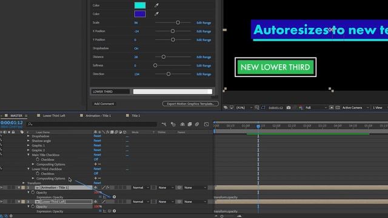388x218 pixels.
Task: Toggle transparency grid icon
Action: click(338, 108)
